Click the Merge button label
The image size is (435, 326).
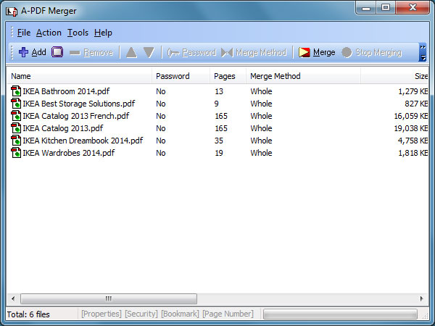pos(324,52)
